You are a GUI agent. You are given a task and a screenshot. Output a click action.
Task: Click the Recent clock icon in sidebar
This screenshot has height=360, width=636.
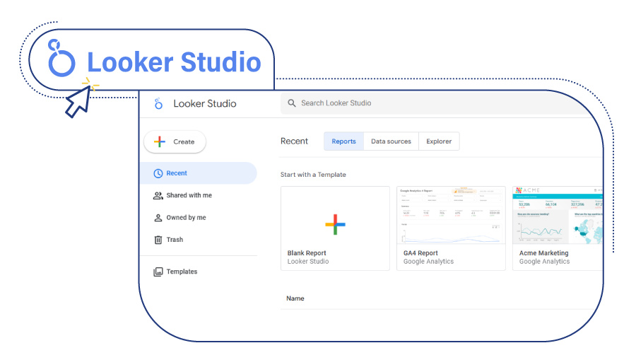point(158,173)
